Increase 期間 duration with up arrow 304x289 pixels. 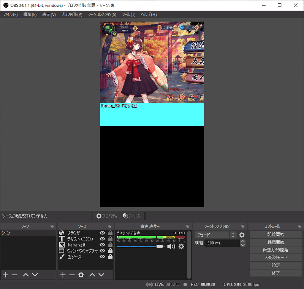(243, 241)
